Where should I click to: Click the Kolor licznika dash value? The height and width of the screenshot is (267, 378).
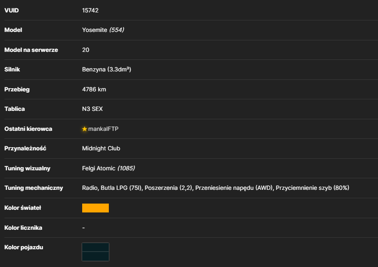[x=84, y=228]
